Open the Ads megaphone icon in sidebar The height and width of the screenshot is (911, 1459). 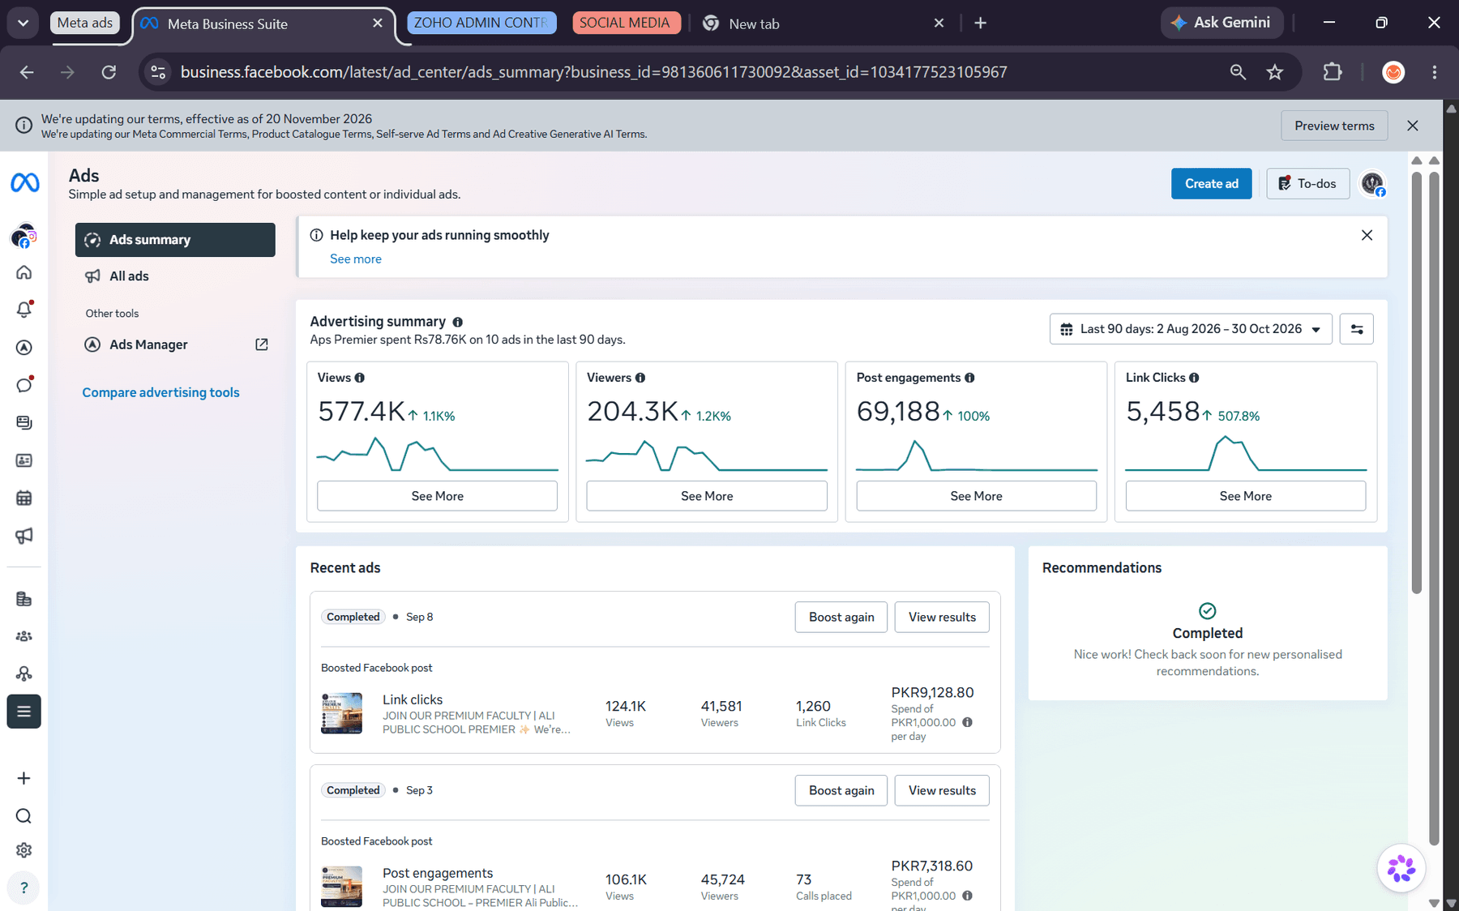coord(24,536)
